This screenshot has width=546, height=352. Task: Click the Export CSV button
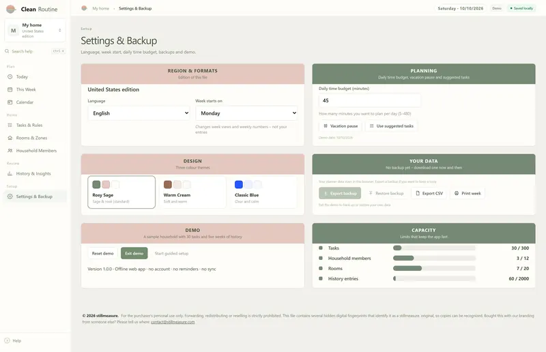click(429, 193)
